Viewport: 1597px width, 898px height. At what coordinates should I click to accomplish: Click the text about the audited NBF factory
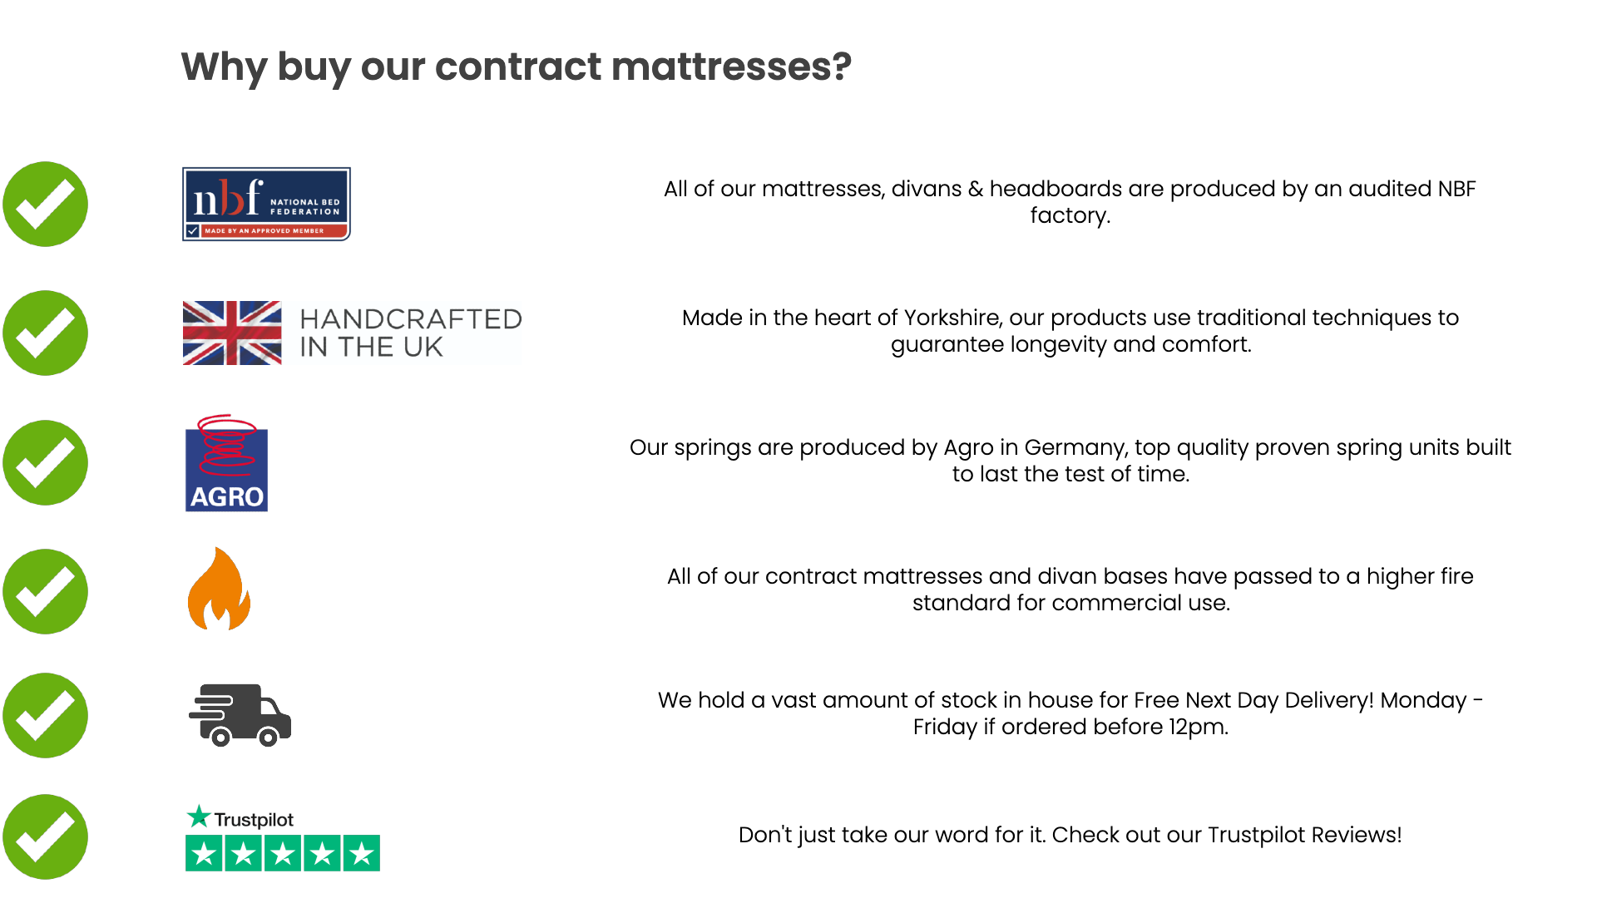[1070, 202]
